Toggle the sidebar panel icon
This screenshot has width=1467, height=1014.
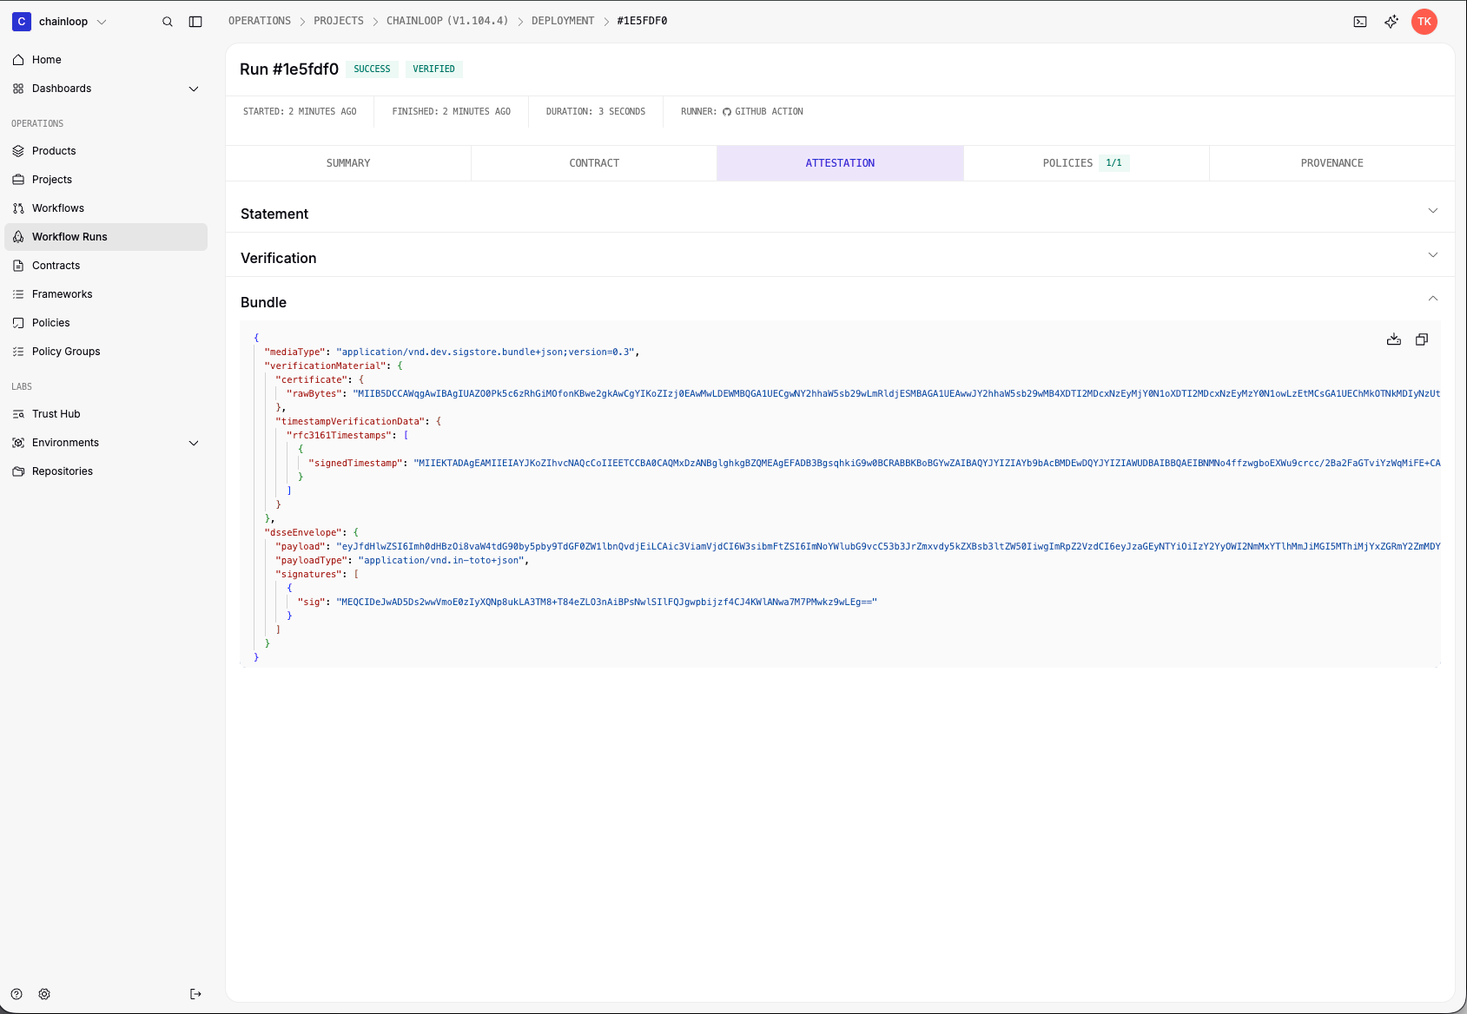[x=195, y=22]
